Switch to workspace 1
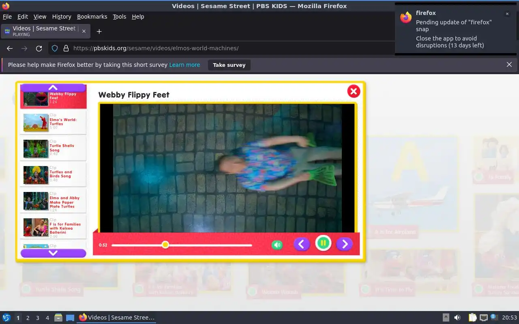The image size is (519, 324). tap(18, 318)
